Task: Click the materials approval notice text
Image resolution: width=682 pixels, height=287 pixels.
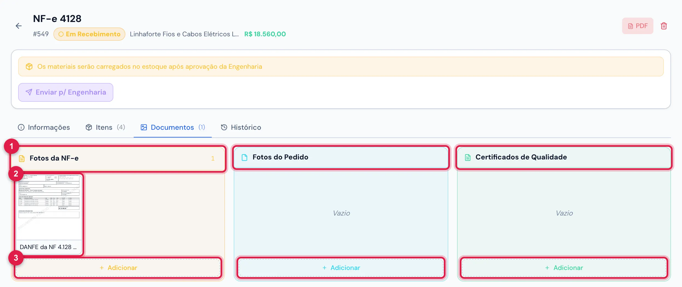Action: click(150, 67)
